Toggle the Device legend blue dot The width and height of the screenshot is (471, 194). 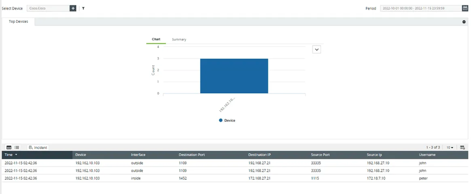point(221,120)
